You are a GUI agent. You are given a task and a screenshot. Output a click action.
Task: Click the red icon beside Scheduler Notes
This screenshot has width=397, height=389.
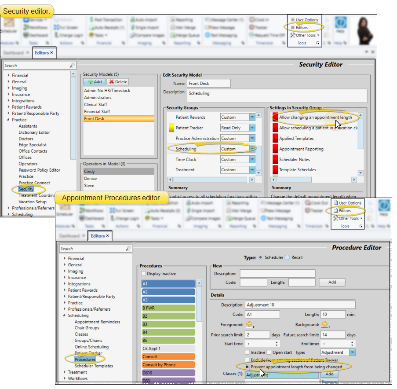(x=275, y=159)
